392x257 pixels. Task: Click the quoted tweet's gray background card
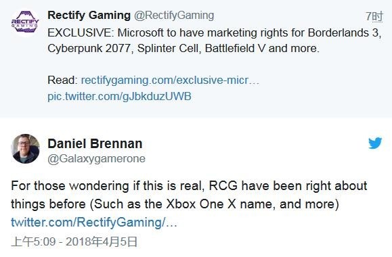[196, 59]
